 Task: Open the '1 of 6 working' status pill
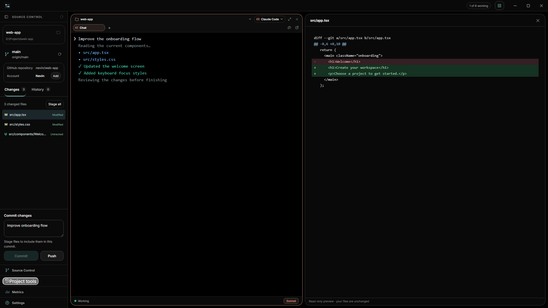pos(479,6)
